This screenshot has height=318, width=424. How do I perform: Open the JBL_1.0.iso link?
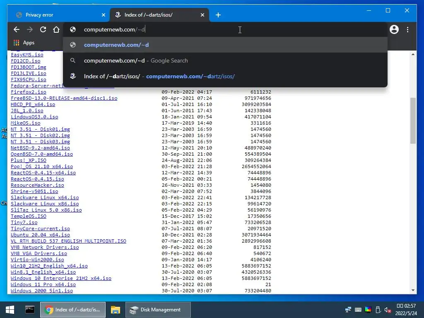27,111
